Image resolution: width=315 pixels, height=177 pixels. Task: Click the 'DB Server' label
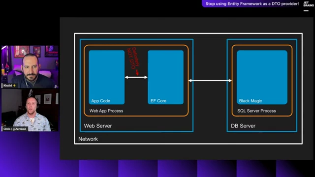click(x=243, y=126)
